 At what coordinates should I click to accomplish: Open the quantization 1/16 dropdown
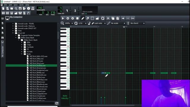[82, 23]
